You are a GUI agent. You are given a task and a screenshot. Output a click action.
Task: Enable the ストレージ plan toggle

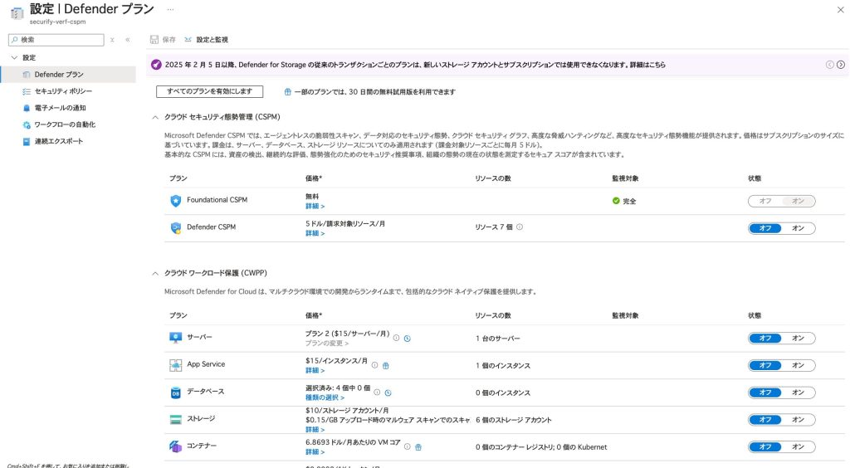click(x=798, y=420)
